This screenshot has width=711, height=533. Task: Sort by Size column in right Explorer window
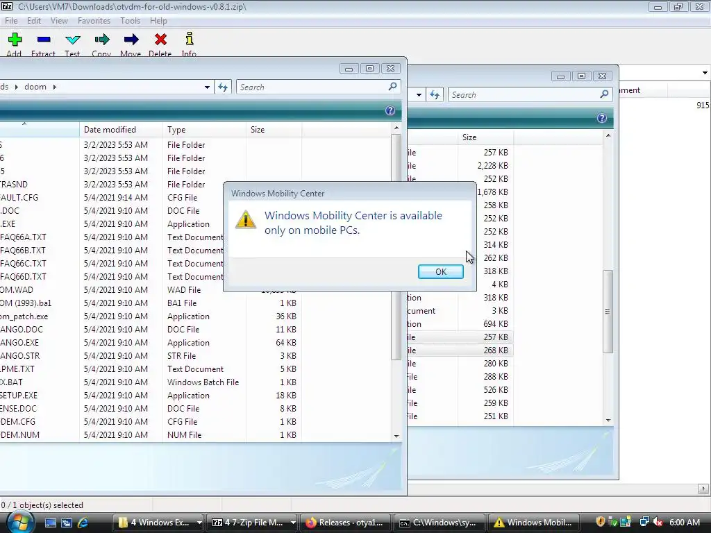(x=485, y=137)
